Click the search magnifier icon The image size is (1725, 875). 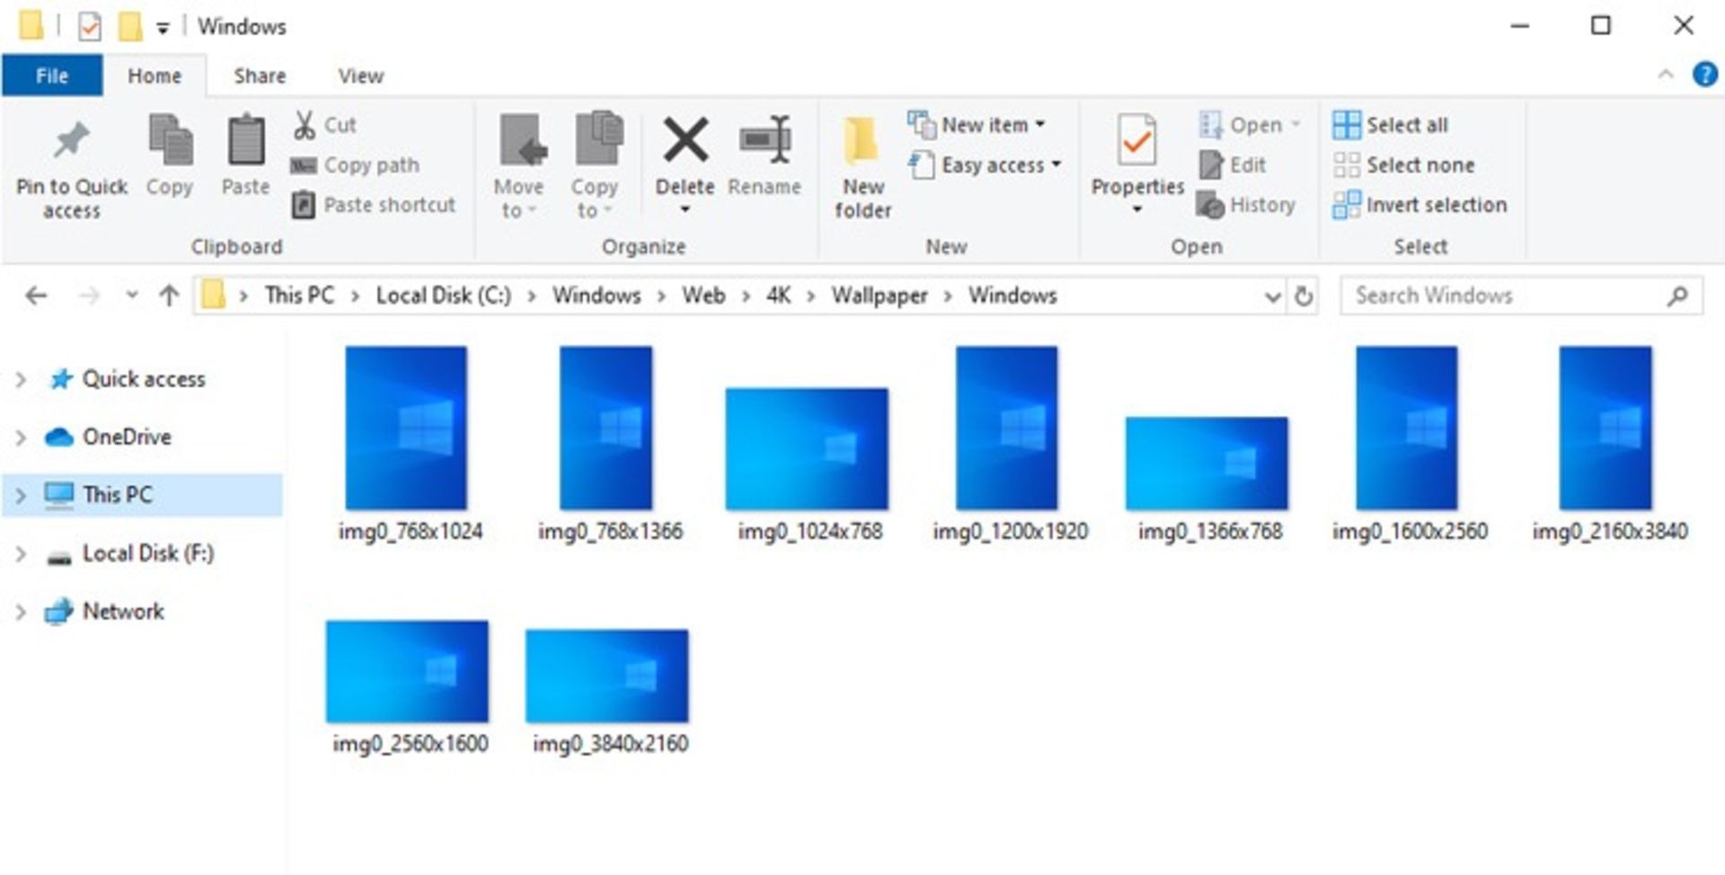click(x=1677, y=296)
